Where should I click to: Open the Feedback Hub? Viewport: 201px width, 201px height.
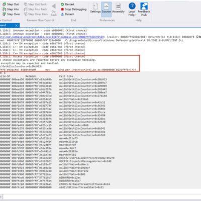144,10
